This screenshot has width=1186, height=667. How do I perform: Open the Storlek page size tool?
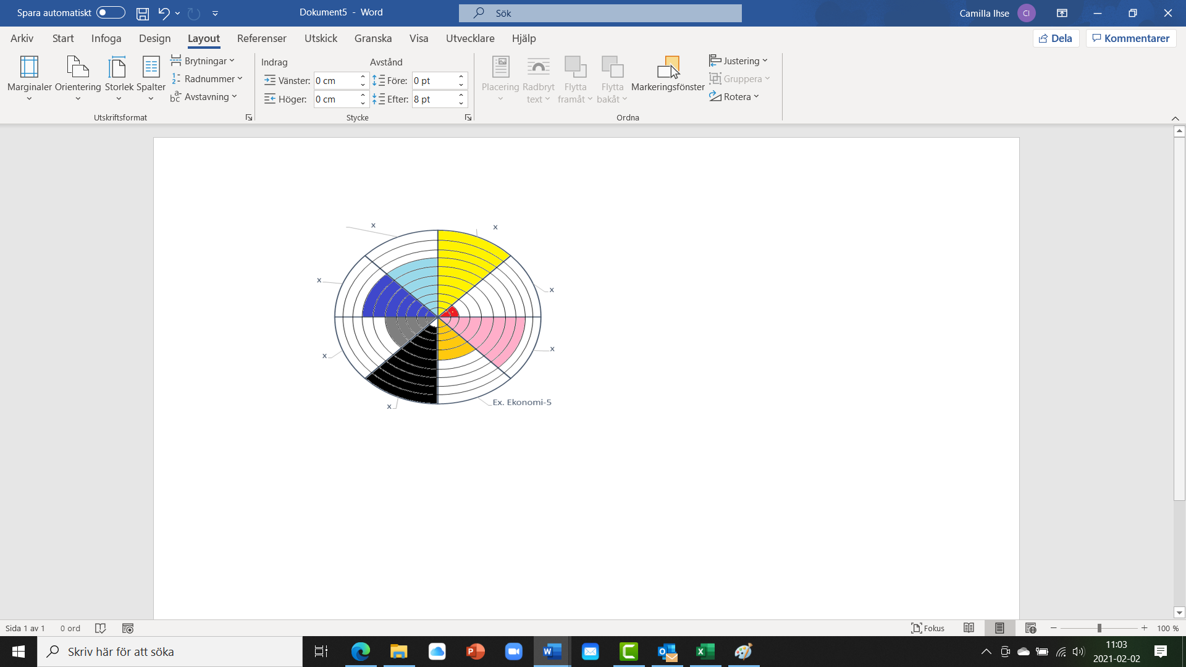tap(118, 68)
